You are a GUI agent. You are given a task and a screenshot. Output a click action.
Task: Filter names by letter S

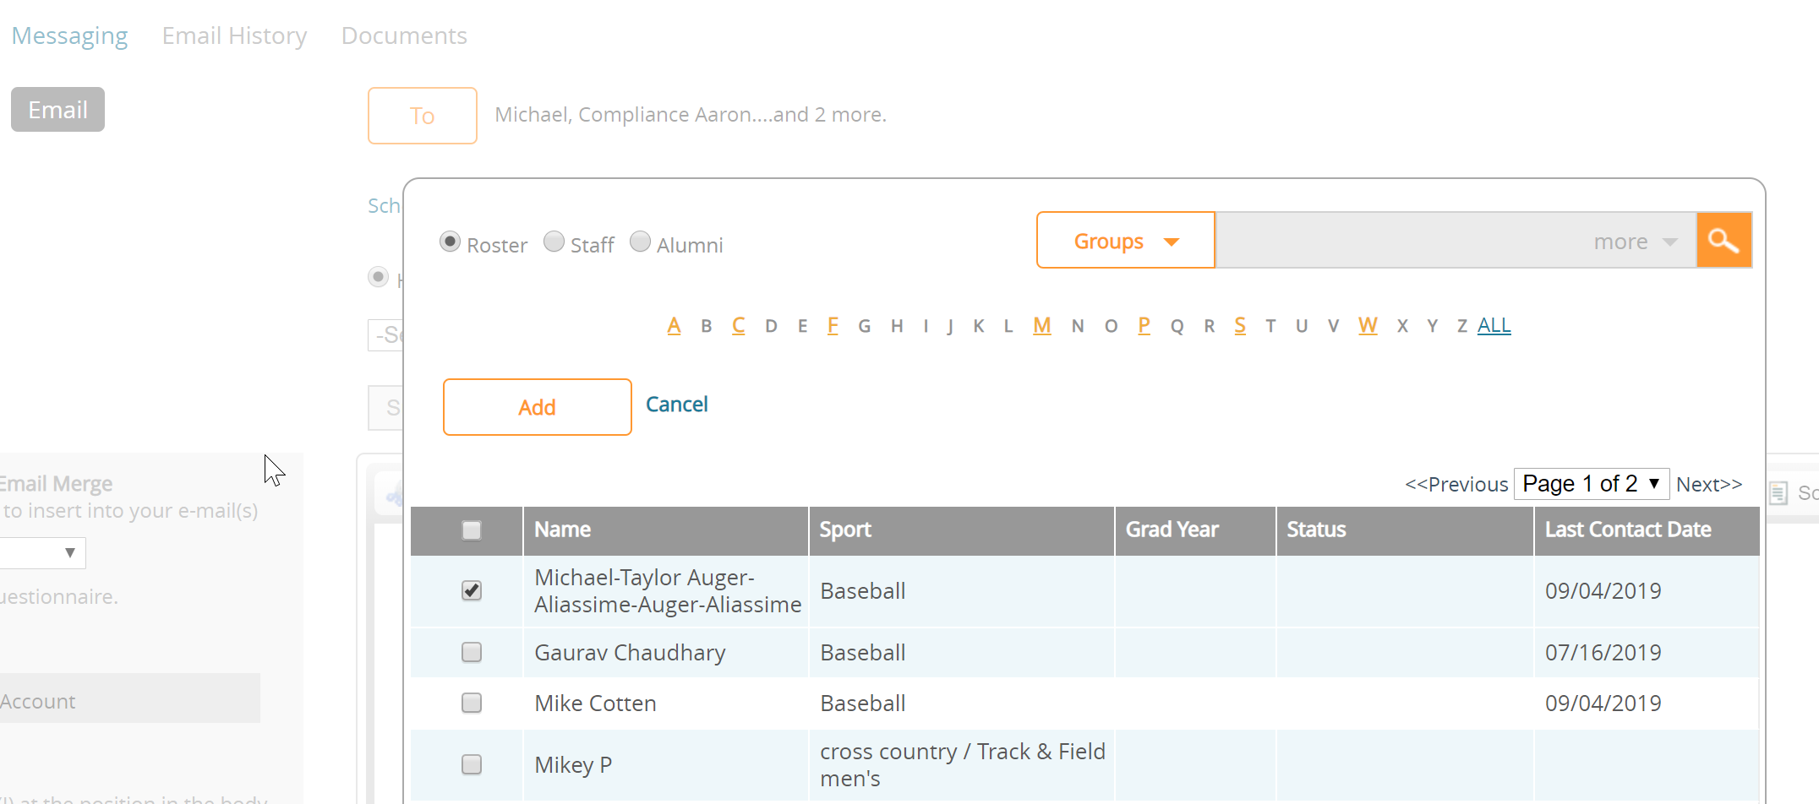point(1240,325)
